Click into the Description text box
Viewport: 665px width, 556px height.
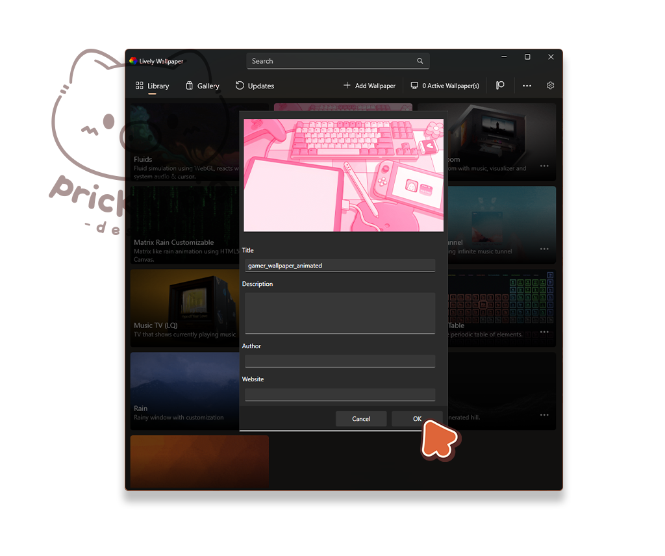pos(340,313)
